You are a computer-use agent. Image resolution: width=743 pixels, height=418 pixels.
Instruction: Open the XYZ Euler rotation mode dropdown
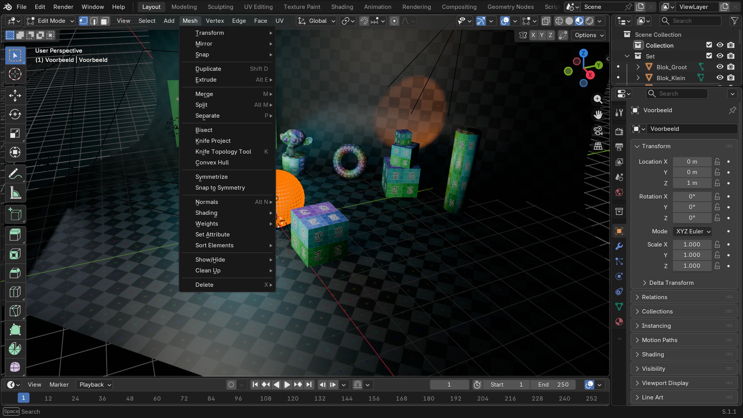(x=692, y=231)
